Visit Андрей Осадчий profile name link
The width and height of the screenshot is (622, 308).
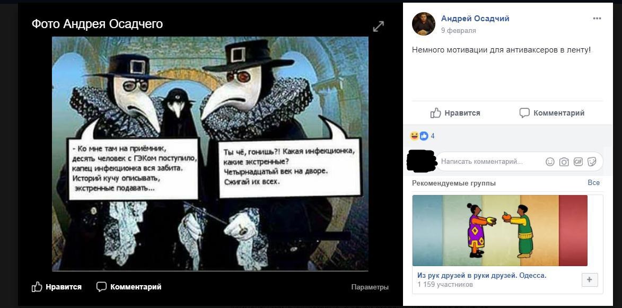click(x=475, y=18)
